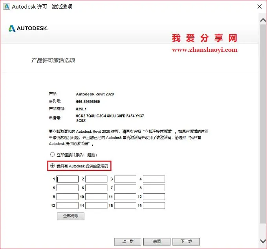
Task: Select 我具有 Autodesk 提供的激活码 radio option
Action: coord(52,166)
